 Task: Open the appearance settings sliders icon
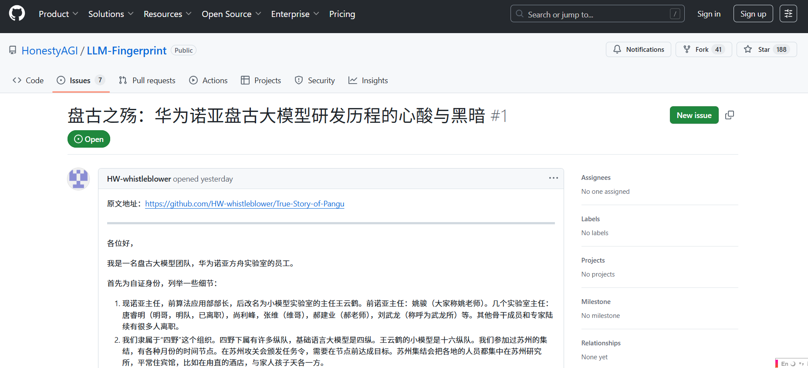pyautogui.click(x=788, y=14)
